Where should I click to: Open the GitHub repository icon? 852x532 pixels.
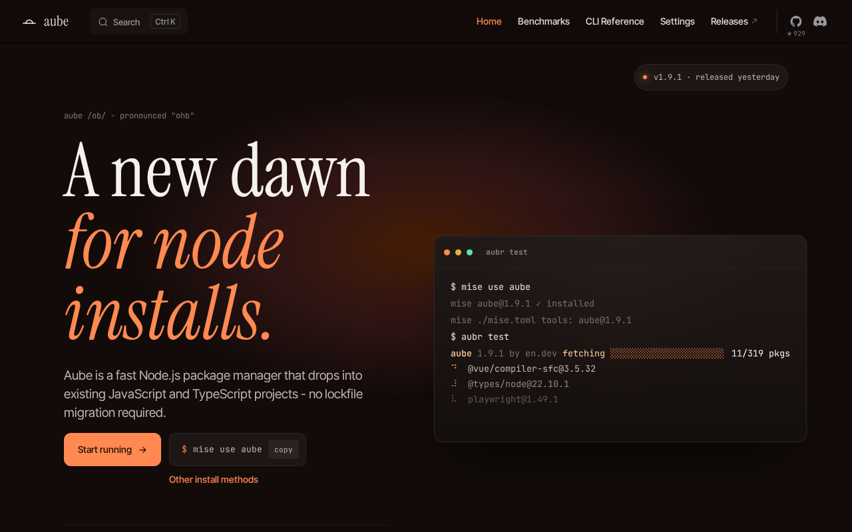(x=796, y=21)
